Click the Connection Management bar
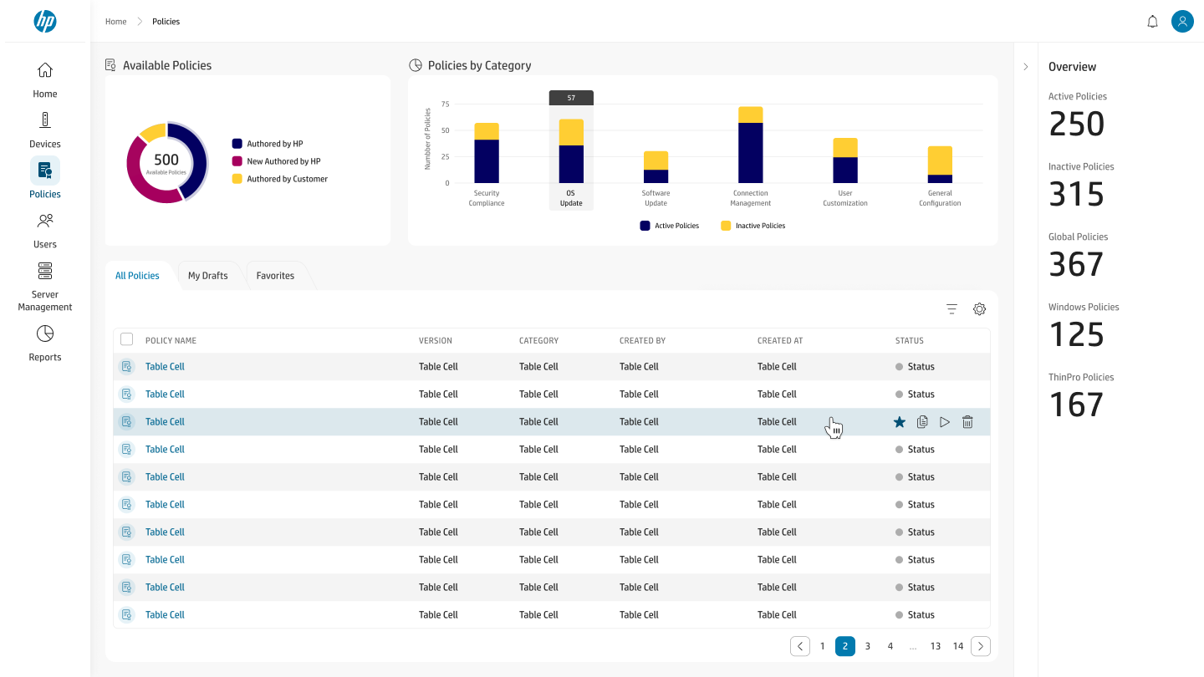 [751, 145]
